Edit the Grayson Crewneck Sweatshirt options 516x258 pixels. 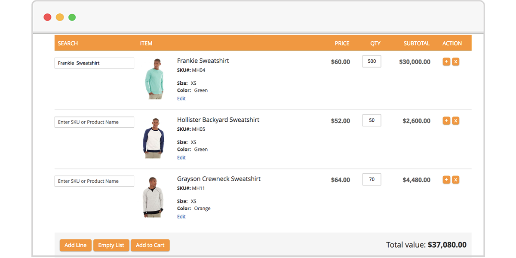tap(181, 216)
